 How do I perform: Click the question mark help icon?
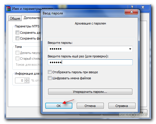pyautogui.click(x=132, y=7)
